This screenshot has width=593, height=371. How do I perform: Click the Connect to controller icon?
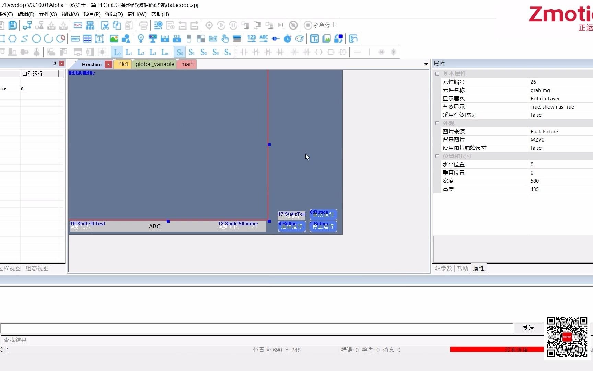(x=27, y=25)
